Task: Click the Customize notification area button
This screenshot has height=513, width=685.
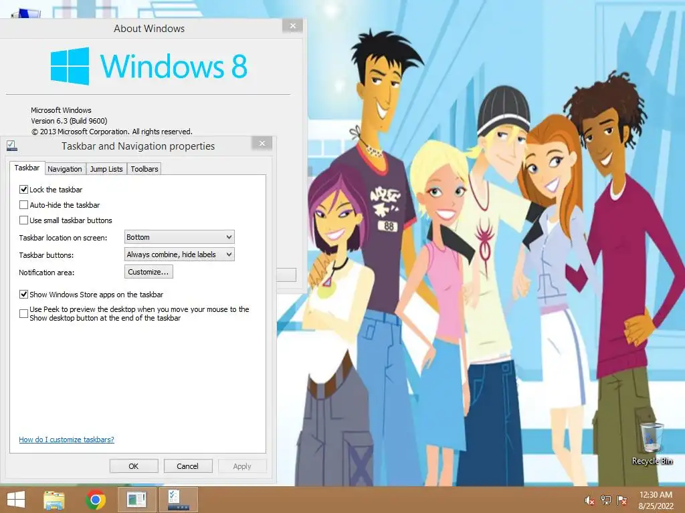Action: 149,272
